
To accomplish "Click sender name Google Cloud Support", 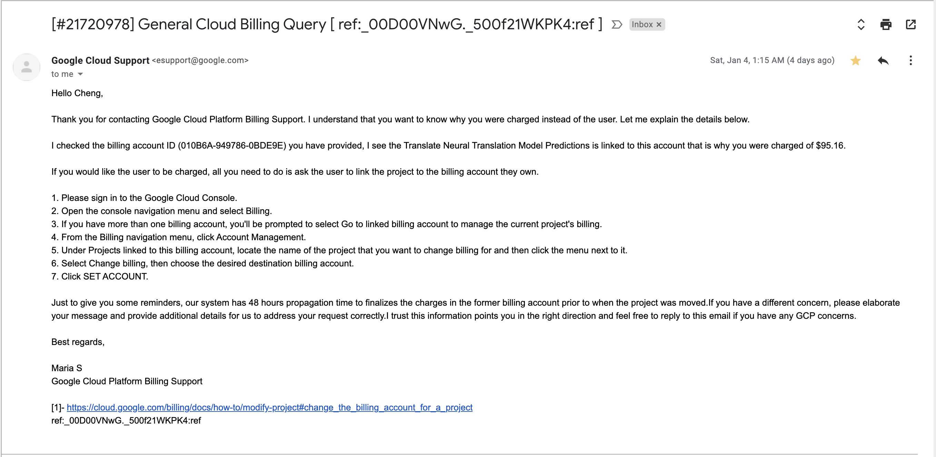I will pos(100,60).
